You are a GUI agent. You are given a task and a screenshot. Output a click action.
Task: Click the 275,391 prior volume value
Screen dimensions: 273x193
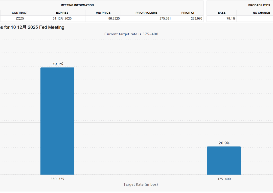(x=165, y=18)
